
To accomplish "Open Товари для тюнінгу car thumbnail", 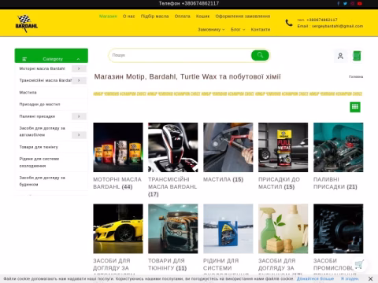I will pos(173,229).
